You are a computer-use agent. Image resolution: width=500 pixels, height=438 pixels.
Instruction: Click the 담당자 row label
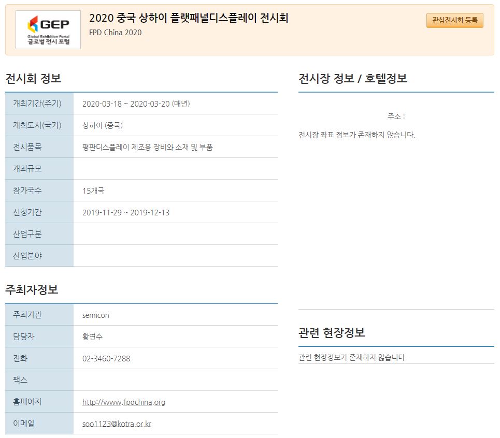(24, 337)
